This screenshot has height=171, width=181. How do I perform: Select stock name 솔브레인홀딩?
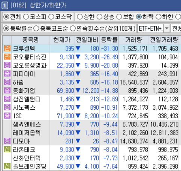click(30, 167)
